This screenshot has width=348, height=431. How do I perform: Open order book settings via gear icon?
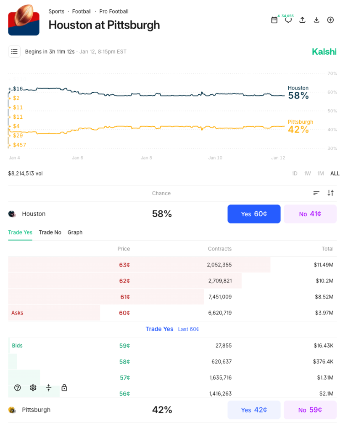point(33,388)
